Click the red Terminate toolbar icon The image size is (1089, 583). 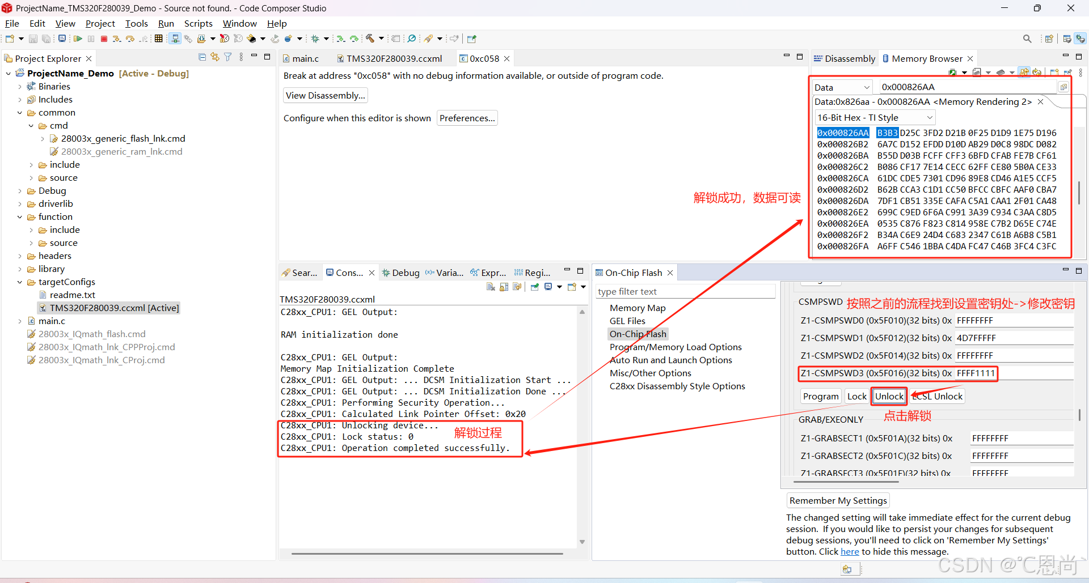[x=104, y=39]
